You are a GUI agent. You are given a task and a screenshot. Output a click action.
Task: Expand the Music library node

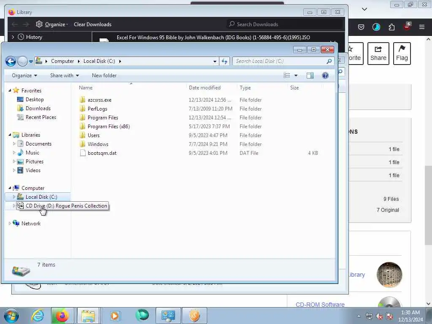(x=14, y=152)
